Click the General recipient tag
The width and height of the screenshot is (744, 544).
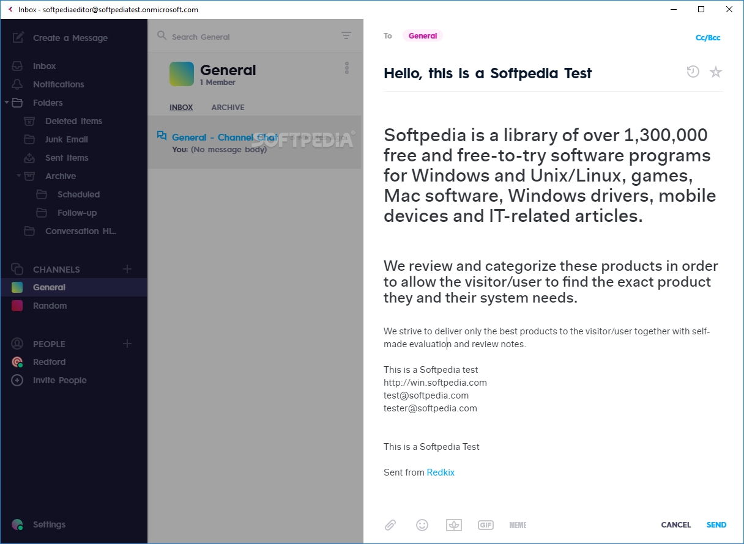click(x=423, y=36)
